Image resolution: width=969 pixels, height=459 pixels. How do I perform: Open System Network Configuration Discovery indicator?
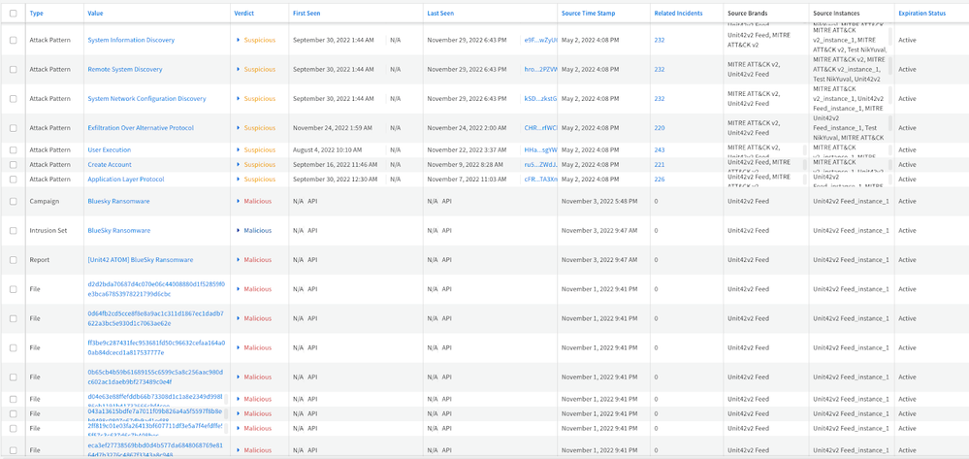click(146, 99)
